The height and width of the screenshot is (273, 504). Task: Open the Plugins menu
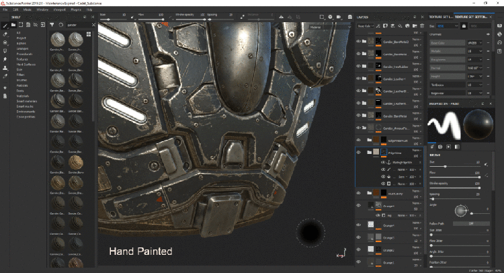coord(75,11)
